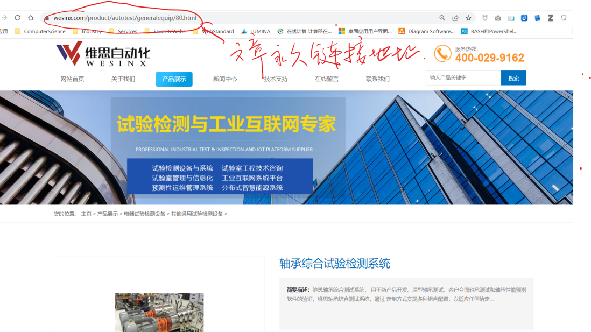Open the gray M-shaped shield extension
The height and width of the screenshot is (332, 591).
tap(485, 18)
